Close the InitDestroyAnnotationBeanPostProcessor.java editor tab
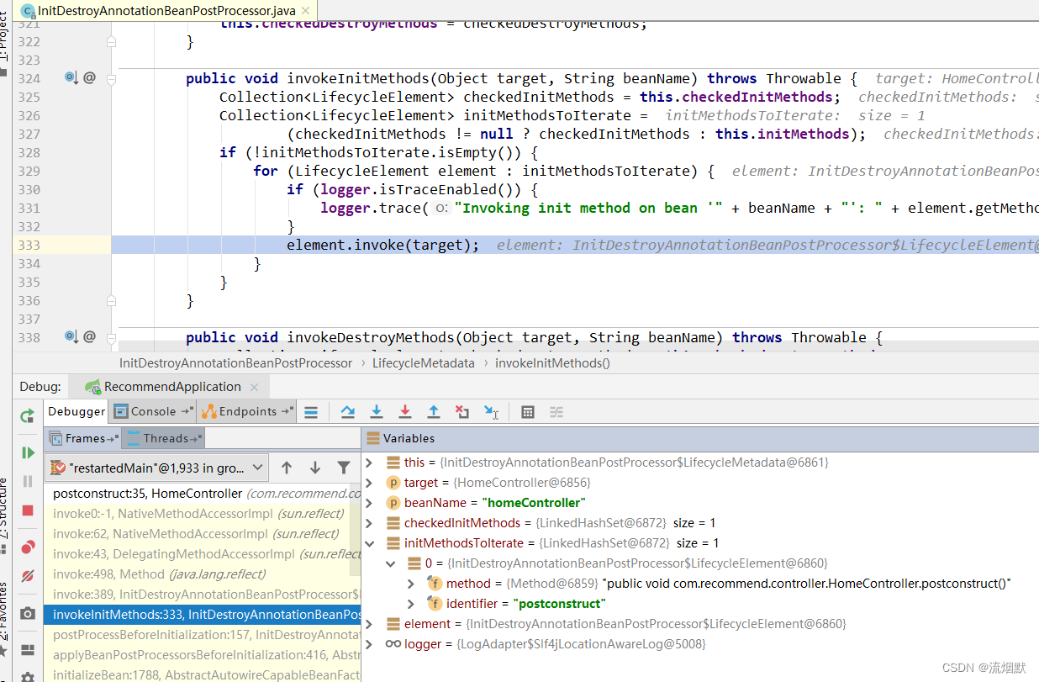This screenshot has width=1039, height=682. [x=304, y=11]
